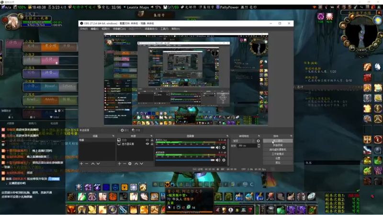Move scene down arrow in Scenes panel
Screen dimensions: 383x215
pyautogui.click(x=98, y=163)
